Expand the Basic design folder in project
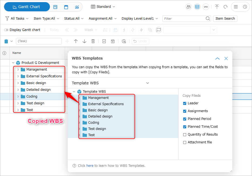252x176 pixels. point(18,83)
